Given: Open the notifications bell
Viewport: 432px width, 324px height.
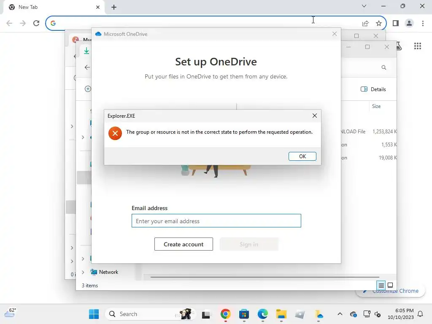Looking at the screenshot, I should click(421, 314).
